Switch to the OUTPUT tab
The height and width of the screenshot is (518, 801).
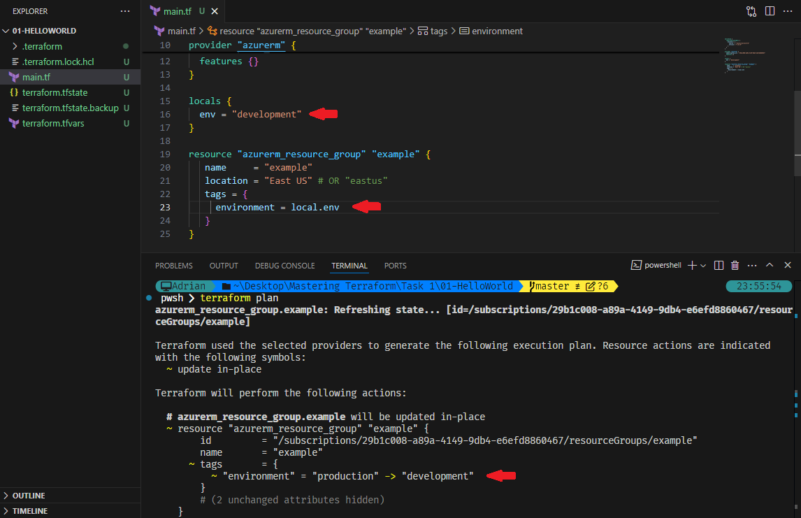[x=224, y=266]
